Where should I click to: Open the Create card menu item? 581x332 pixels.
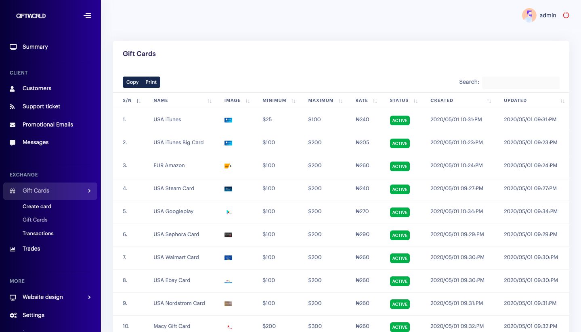(37, 206)
